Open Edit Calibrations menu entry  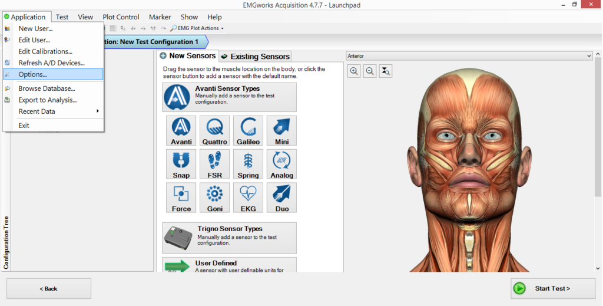point(53,51)
